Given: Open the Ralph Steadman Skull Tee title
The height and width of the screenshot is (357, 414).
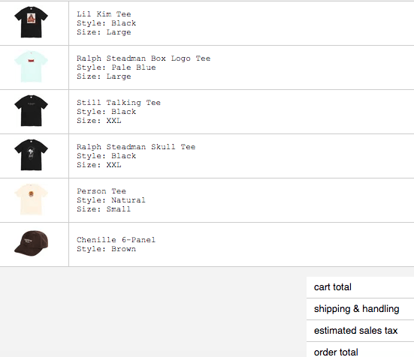Looking at the screenshot, I should (x=136, y=147).
